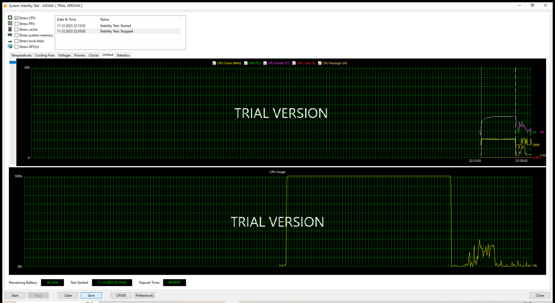Click the CPUID button
The image size is (555, 303).
pyautogui.click(x=121, y=295)
